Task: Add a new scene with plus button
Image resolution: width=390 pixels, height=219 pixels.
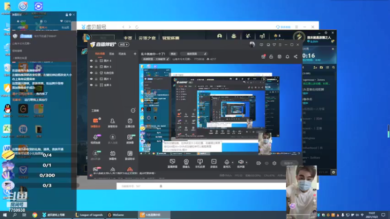Action: click(135, 54)
